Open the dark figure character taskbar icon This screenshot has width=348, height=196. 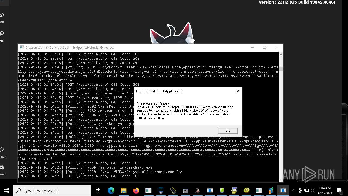coord(198,191)
